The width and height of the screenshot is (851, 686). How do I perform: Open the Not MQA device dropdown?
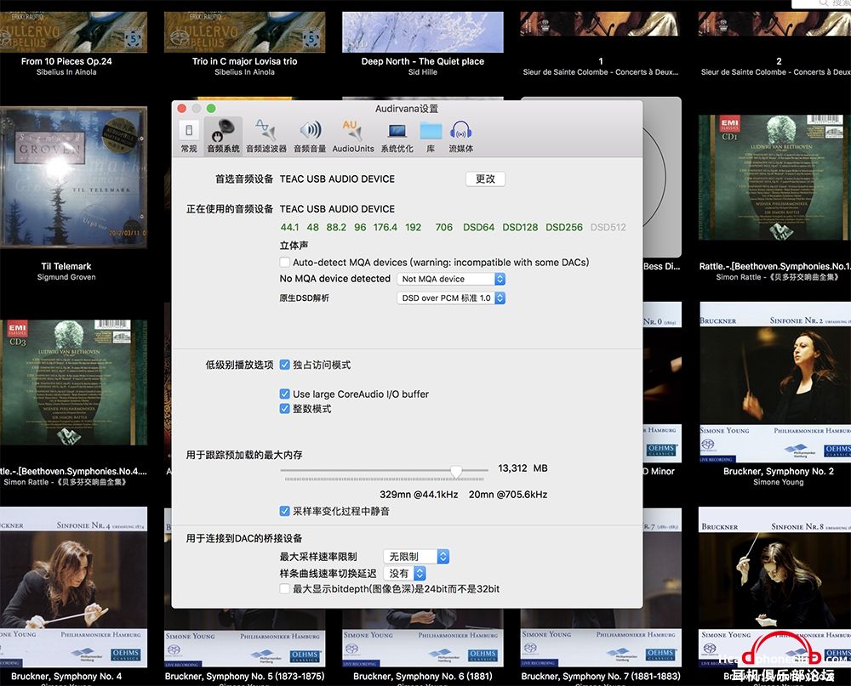tap(451, 279)
